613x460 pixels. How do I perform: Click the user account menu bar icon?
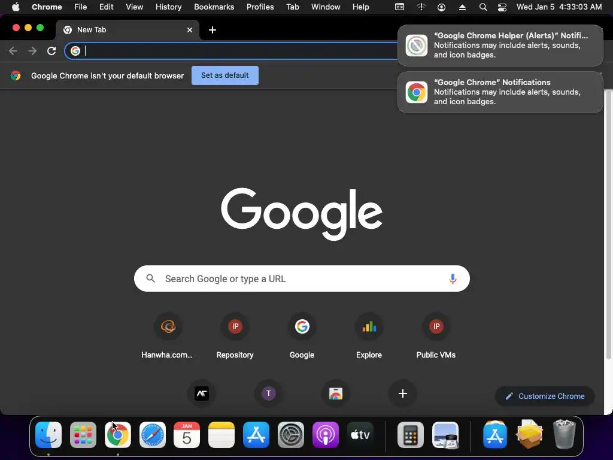[441, 7]
